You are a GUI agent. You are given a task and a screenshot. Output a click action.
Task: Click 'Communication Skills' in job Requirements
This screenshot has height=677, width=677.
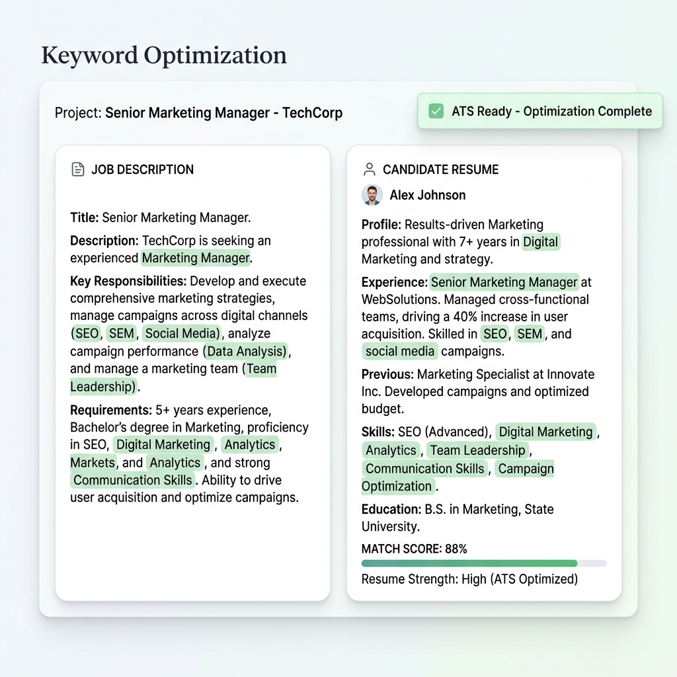pos(132,480)
